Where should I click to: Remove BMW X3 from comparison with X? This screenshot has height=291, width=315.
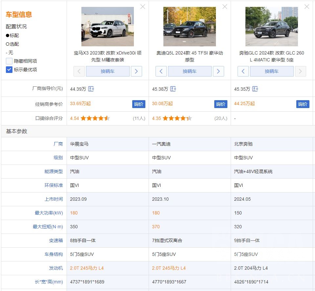click(x=143, y=7)
